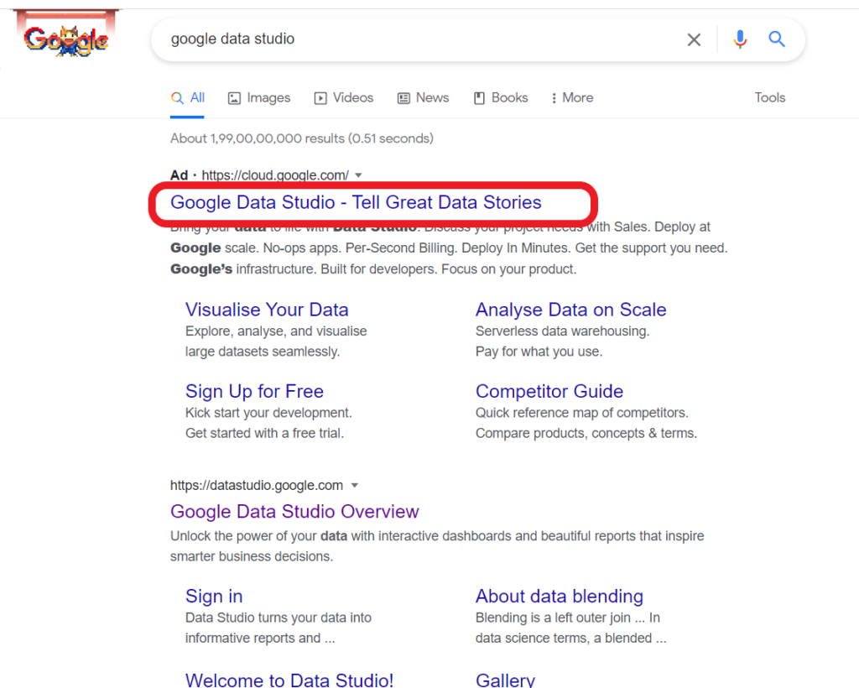Open the dropdown arrow beside cloud.google.com

(359, 175)
